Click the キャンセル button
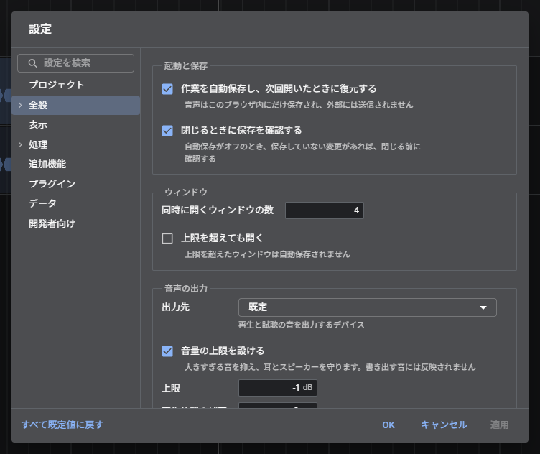Image resolution: width=540 pixels, height=454 pixels. (444, 425)
